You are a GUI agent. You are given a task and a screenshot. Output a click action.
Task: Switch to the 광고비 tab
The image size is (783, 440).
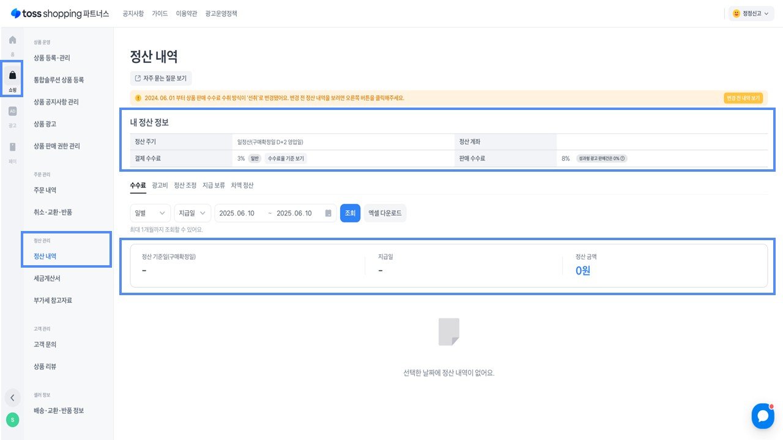point(160,185)
